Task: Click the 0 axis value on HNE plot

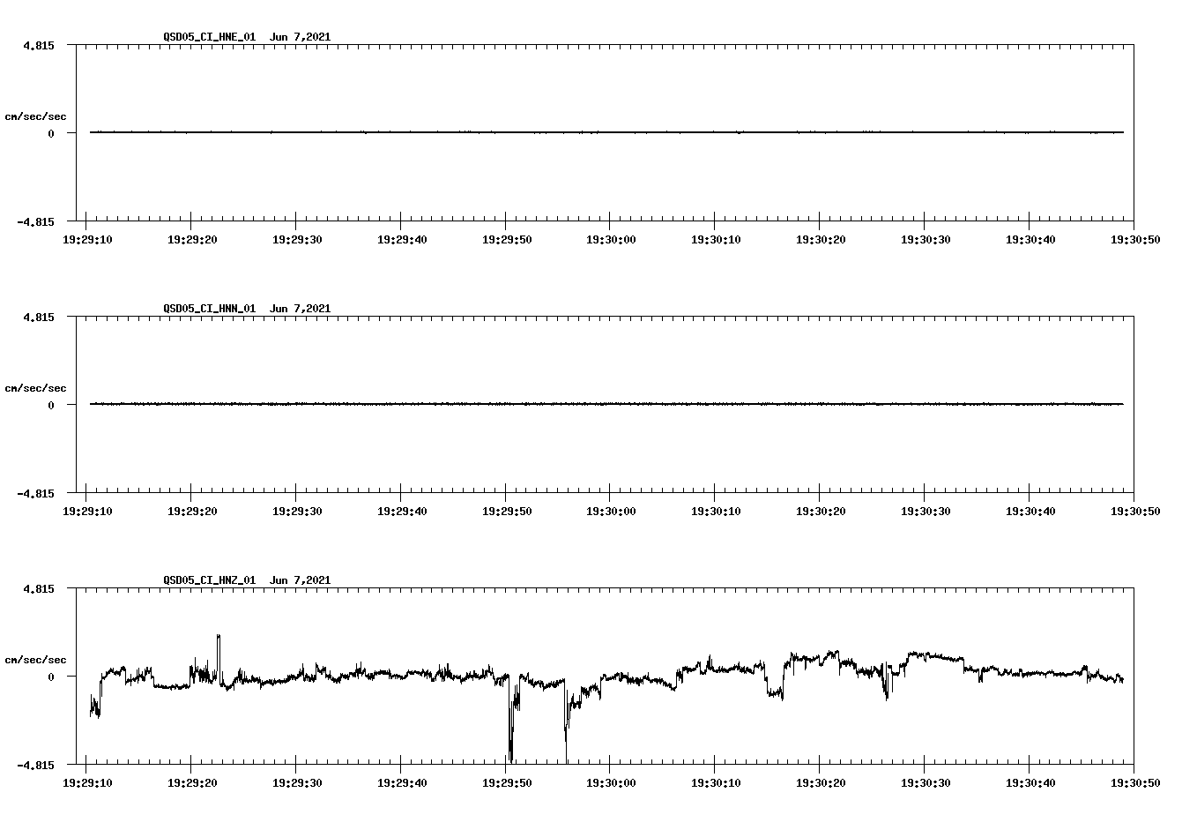Action: pyautogui.click(x=51, y=133)
